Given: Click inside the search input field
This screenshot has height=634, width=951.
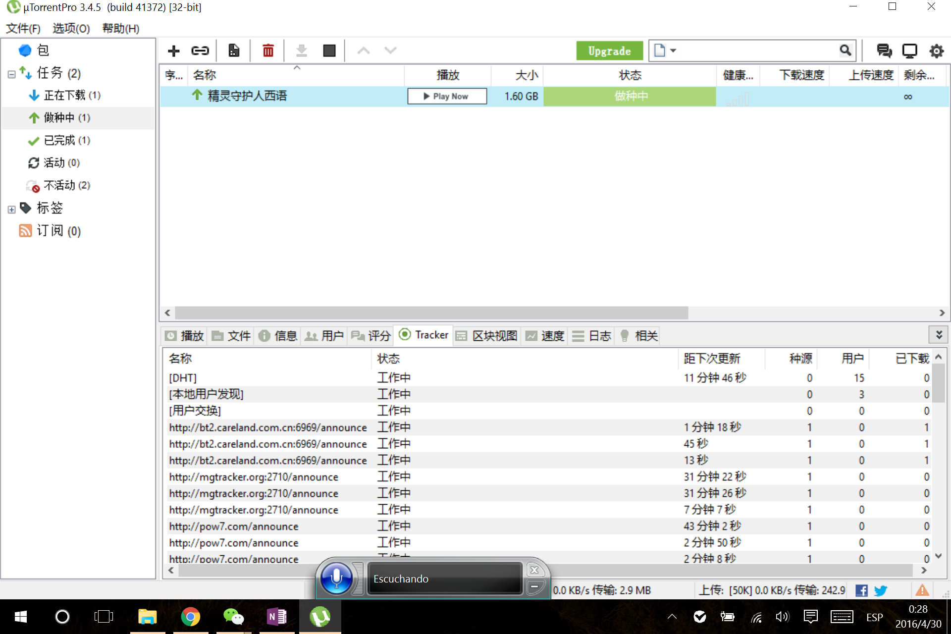Looking at the screenshot, I should (758, 51).
